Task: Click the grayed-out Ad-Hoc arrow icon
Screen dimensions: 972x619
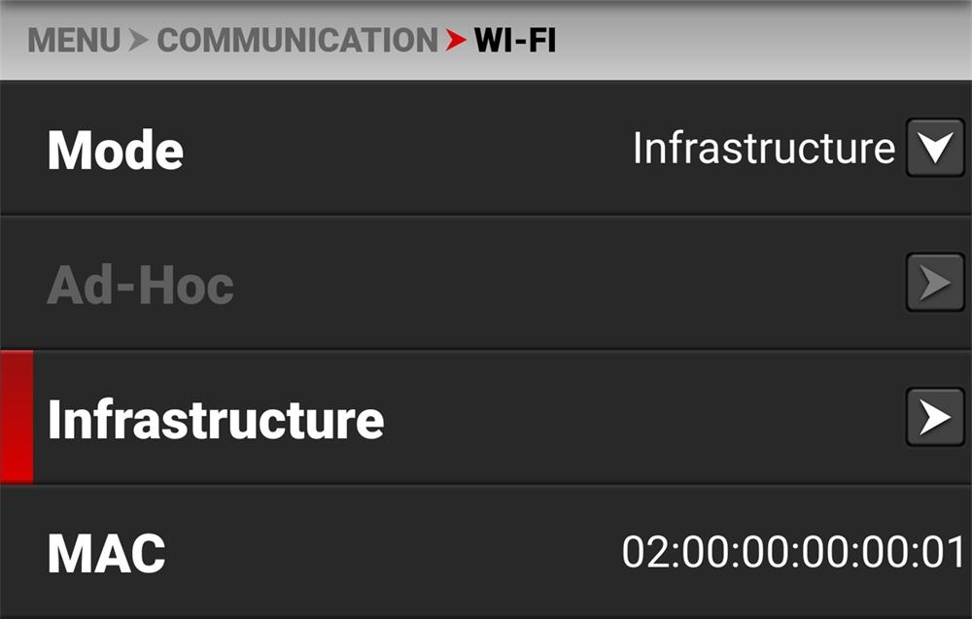Action: click(x=934, y=284)
